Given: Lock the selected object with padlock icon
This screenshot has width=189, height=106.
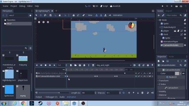Looking at the screenshot, I should [74, 15].
